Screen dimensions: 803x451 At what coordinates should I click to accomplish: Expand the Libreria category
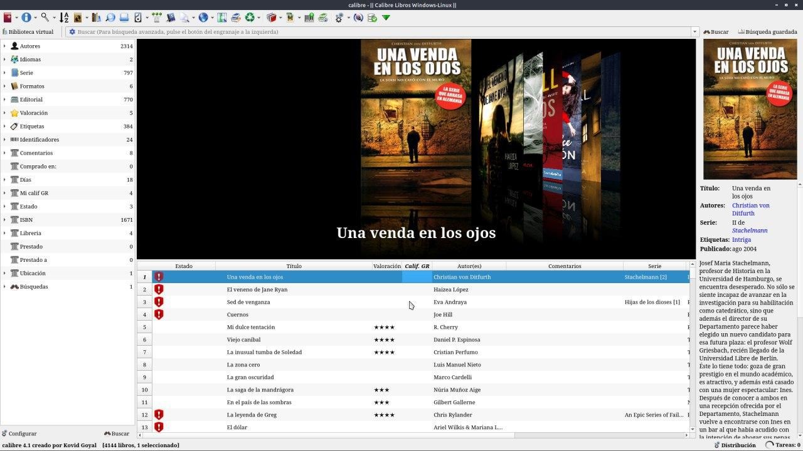tap(4, 233)
